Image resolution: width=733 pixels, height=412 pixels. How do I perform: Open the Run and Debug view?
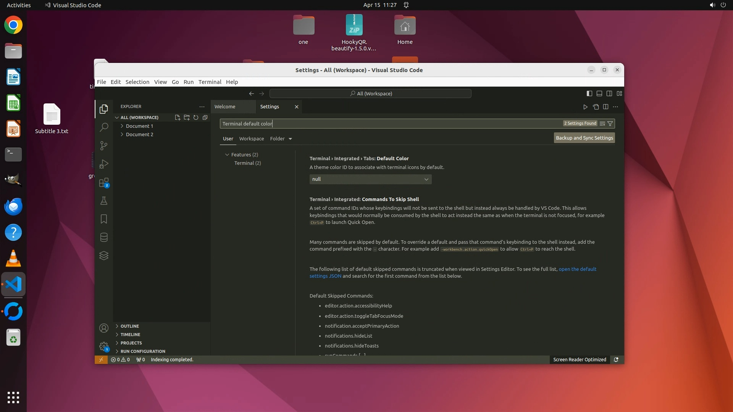104,164
